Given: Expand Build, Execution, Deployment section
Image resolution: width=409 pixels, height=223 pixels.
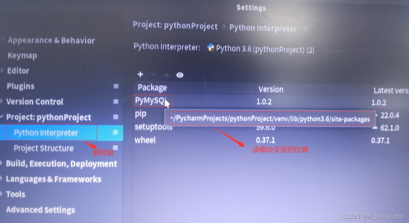Looking at the screenshot, I should 1,163.
